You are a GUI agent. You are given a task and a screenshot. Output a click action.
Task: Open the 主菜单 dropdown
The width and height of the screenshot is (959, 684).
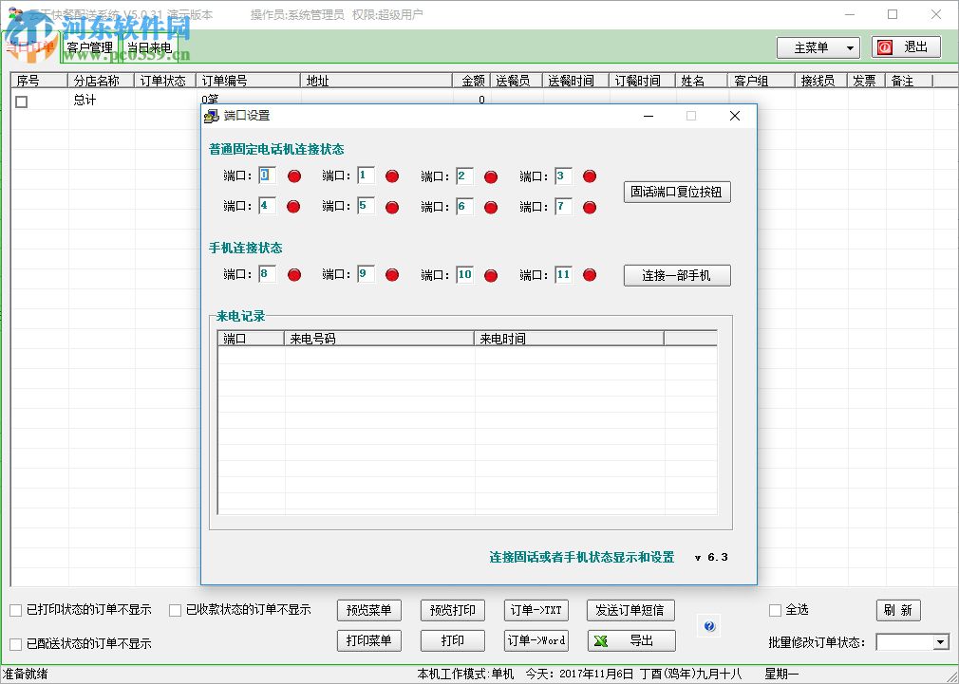click(818, 47)
